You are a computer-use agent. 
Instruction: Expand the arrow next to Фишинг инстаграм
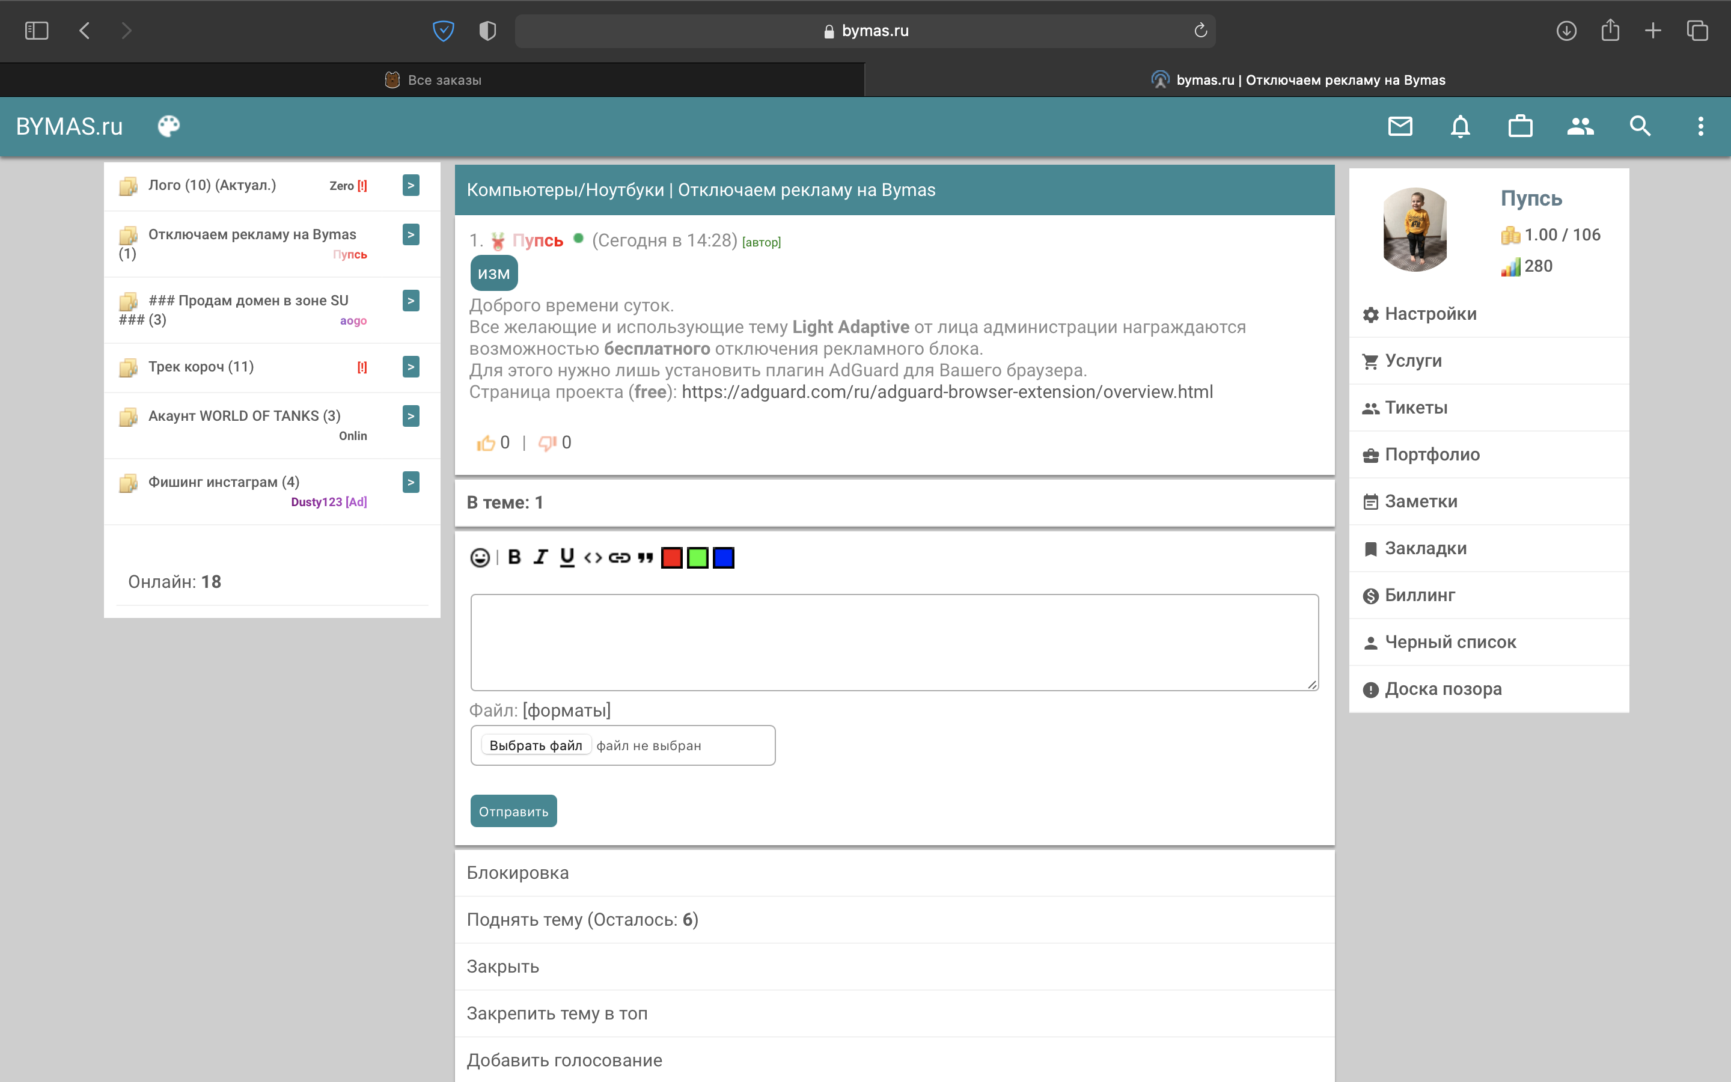[411, 482]
